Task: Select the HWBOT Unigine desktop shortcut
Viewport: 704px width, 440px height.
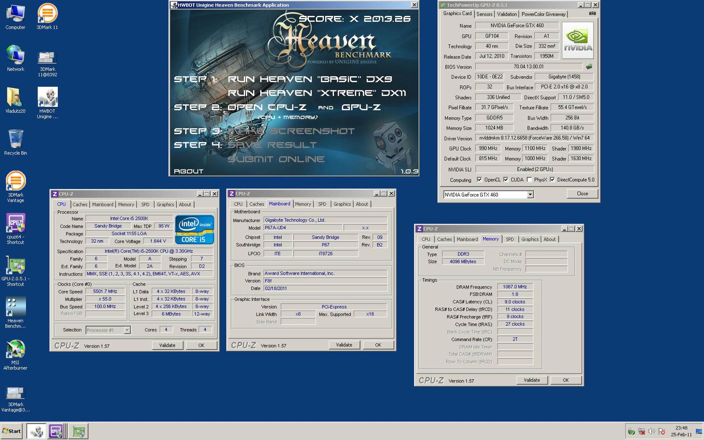Action: (x=47, y=103)
